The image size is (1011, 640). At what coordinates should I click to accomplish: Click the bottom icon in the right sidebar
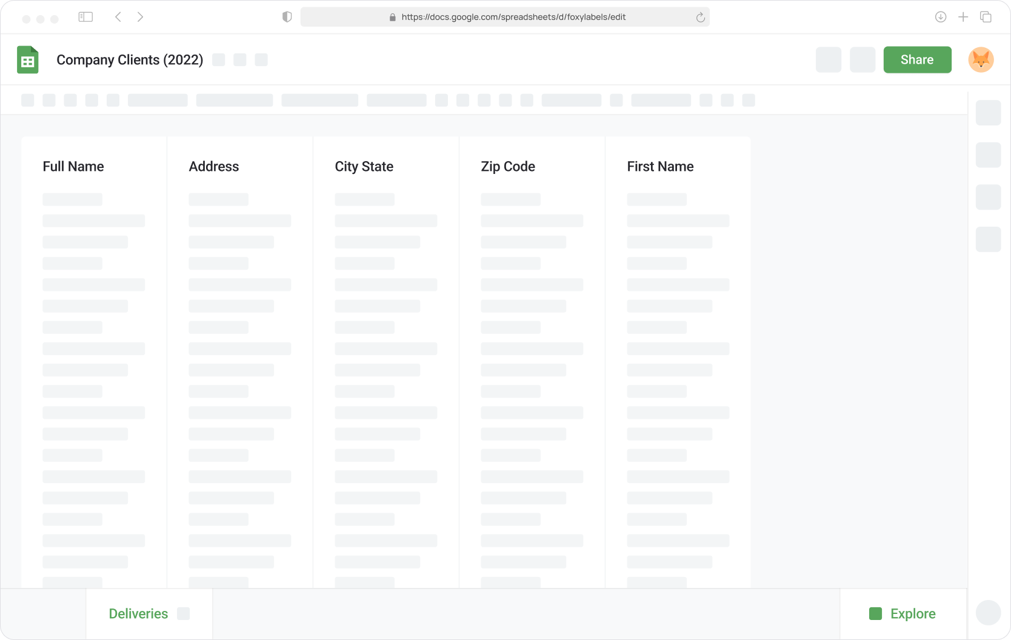point(988,239)
